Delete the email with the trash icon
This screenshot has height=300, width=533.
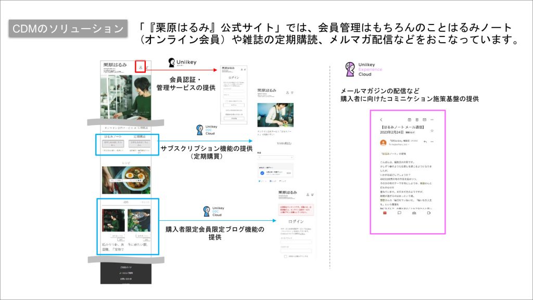pyautogui.click(x=417, y=120)
